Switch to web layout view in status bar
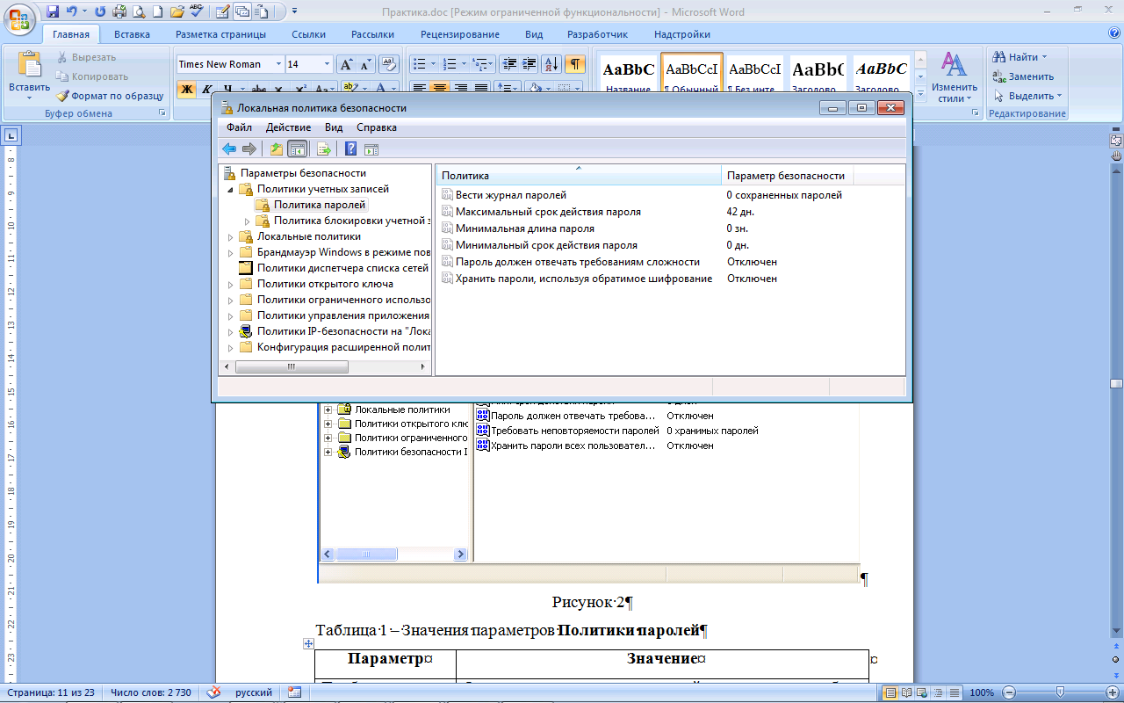The height and width of the screenshot is (703, 1124). pyautogui.click(x=923, y=692)
